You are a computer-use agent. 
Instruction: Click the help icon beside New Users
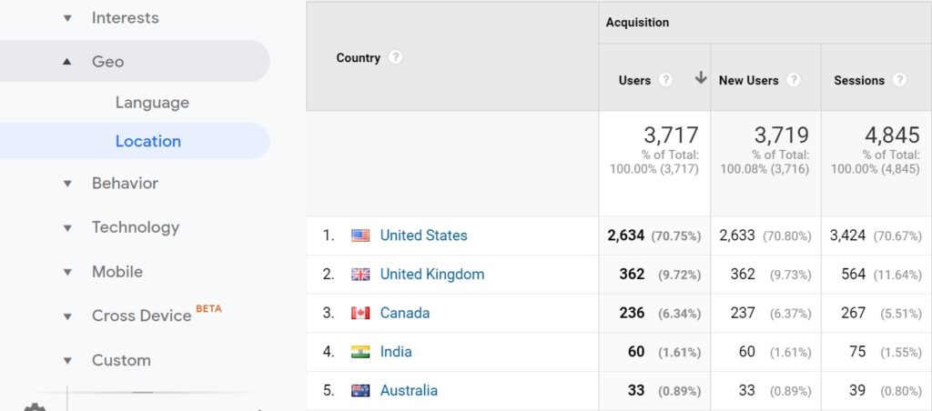pyautogui.click(x=794, y=80)
